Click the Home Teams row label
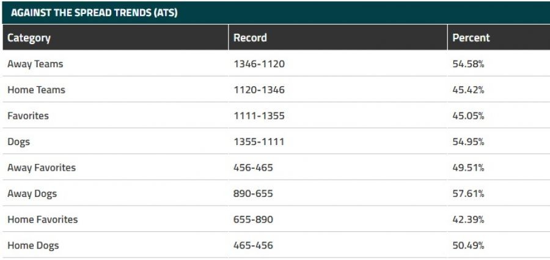Image resolution: width=550 pixels, height=260 pixels. pos(36,90)
